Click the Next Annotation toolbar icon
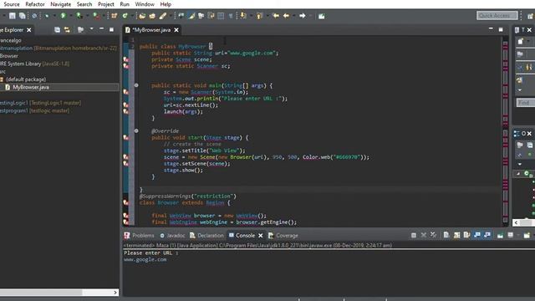Screen dimensions: 535x301 click(x=243, y=16)
